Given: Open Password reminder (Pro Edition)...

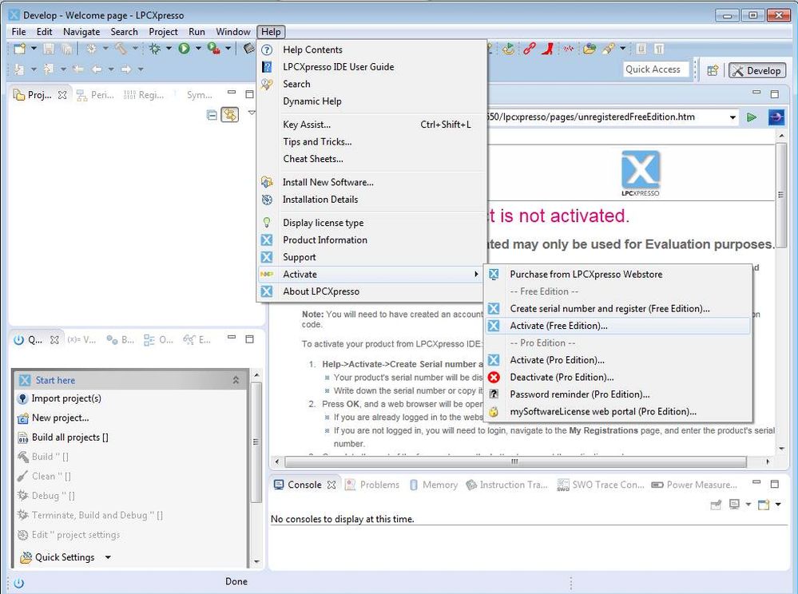Looking at the screenshot, I should point(617,394).
